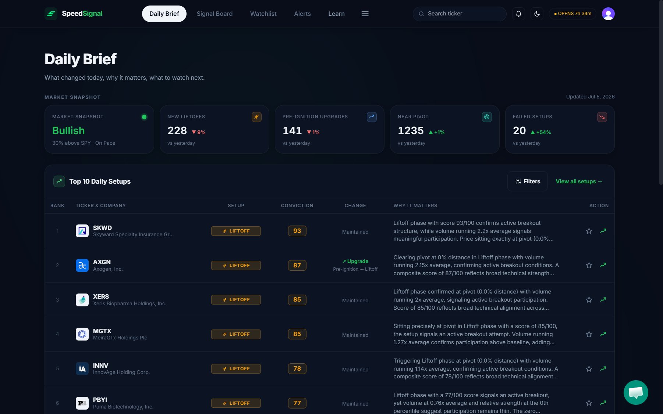The image size is (663, 414).
Task: Click conviction score 87
Action: click(297, 265)
